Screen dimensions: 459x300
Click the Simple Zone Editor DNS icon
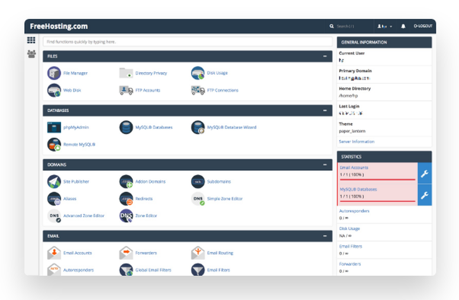pos(198,199)
